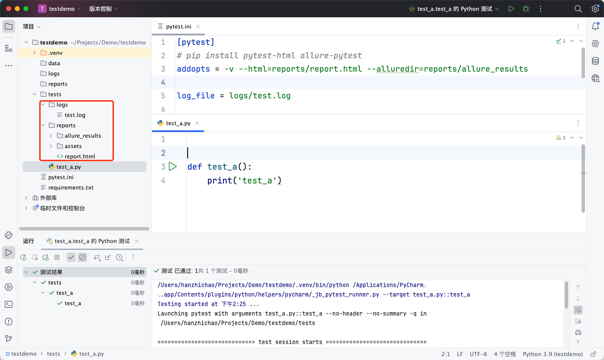The width and height of the screenshot is (604, 360).
Task: Toggle the Show Passed tests checkmark button
Action: [71, 257]
